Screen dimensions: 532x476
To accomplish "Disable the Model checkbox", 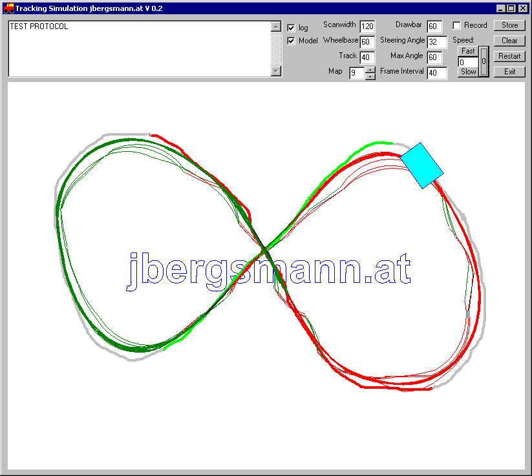I will (291, 41).
